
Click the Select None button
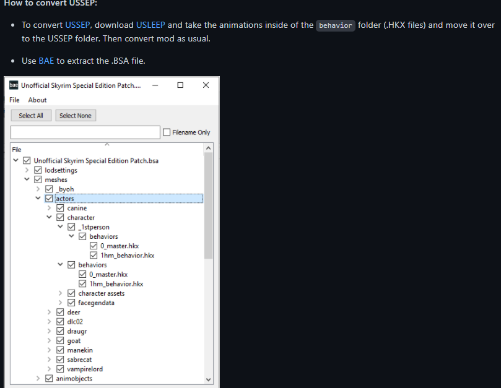point(76,116)
